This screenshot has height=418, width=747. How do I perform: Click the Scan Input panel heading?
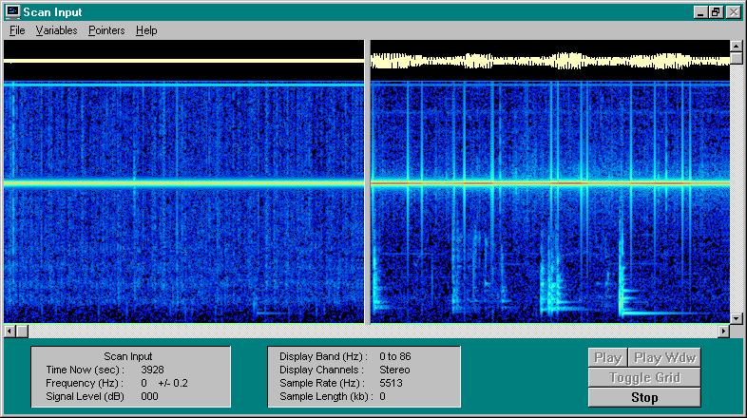point(128,356)
